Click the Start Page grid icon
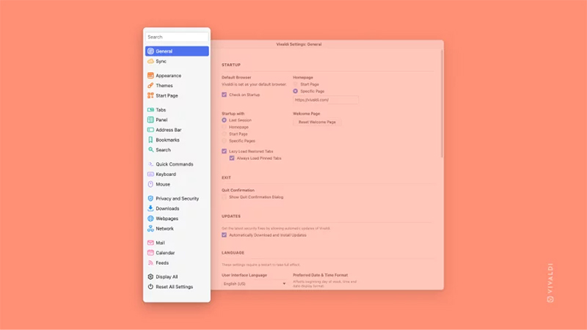The width and height of the screenshot is (587, 330). point(150,96)
